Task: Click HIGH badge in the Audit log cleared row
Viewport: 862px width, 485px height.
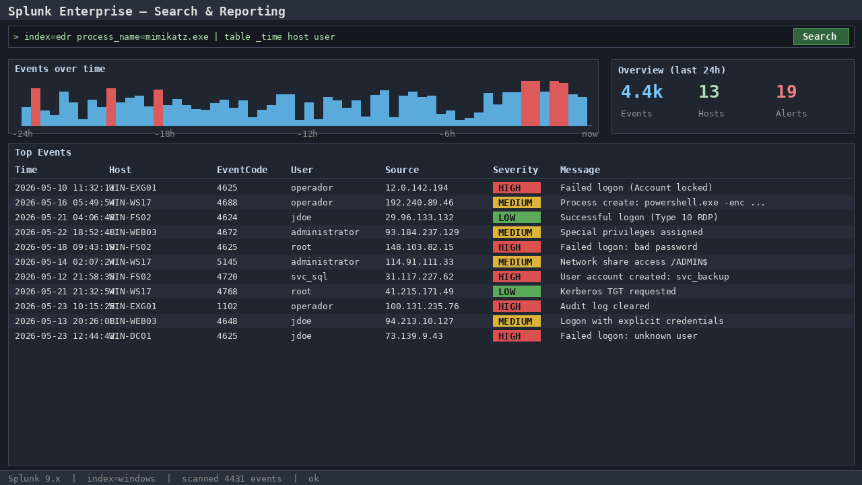Action: coord(517,306)
